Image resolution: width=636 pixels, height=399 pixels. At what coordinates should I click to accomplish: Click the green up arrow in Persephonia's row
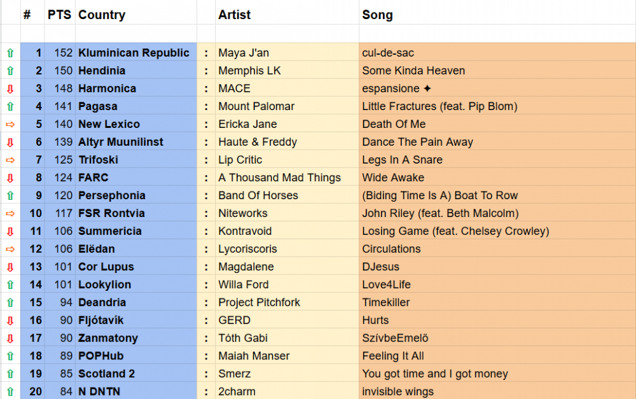(x=10, y=195)
